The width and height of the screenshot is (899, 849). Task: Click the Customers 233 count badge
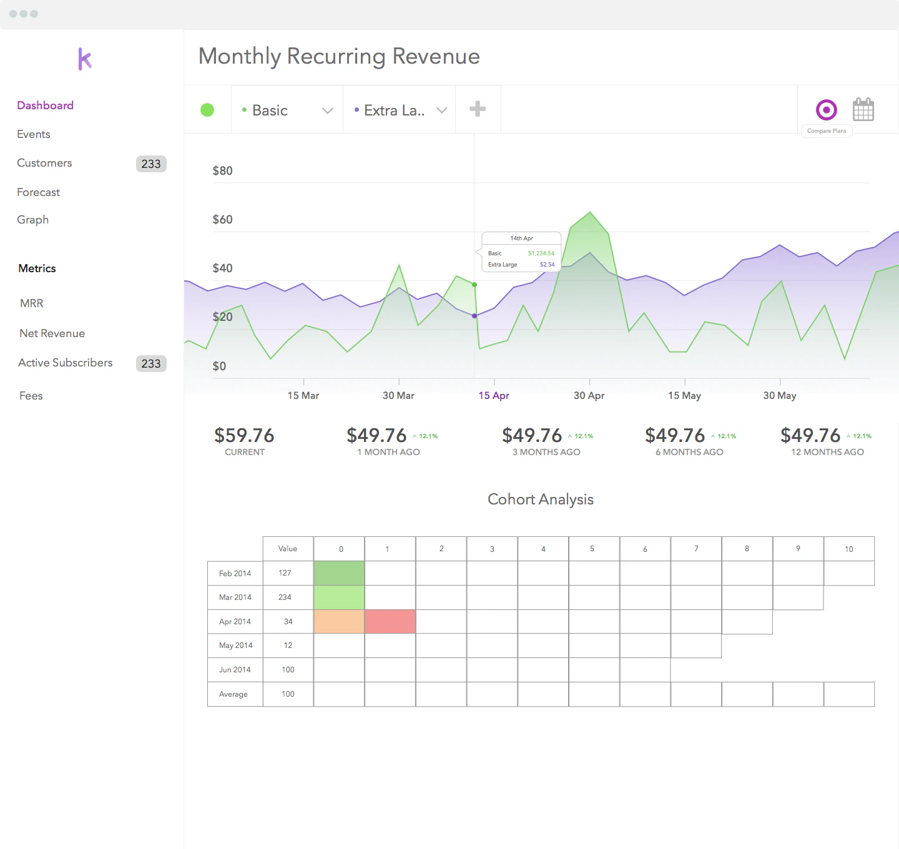coord(151,164)
